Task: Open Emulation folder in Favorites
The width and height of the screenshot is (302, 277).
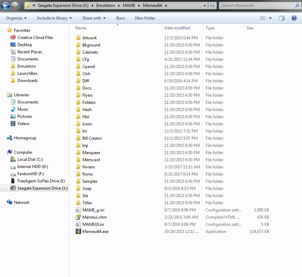Action: tap(27, 66)
